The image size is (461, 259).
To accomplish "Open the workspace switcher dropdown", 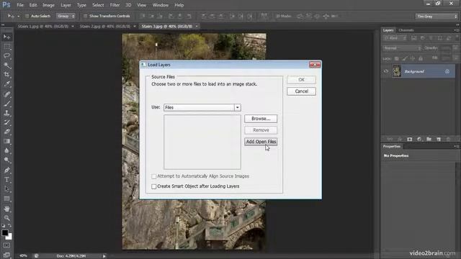I will point(437,17).
